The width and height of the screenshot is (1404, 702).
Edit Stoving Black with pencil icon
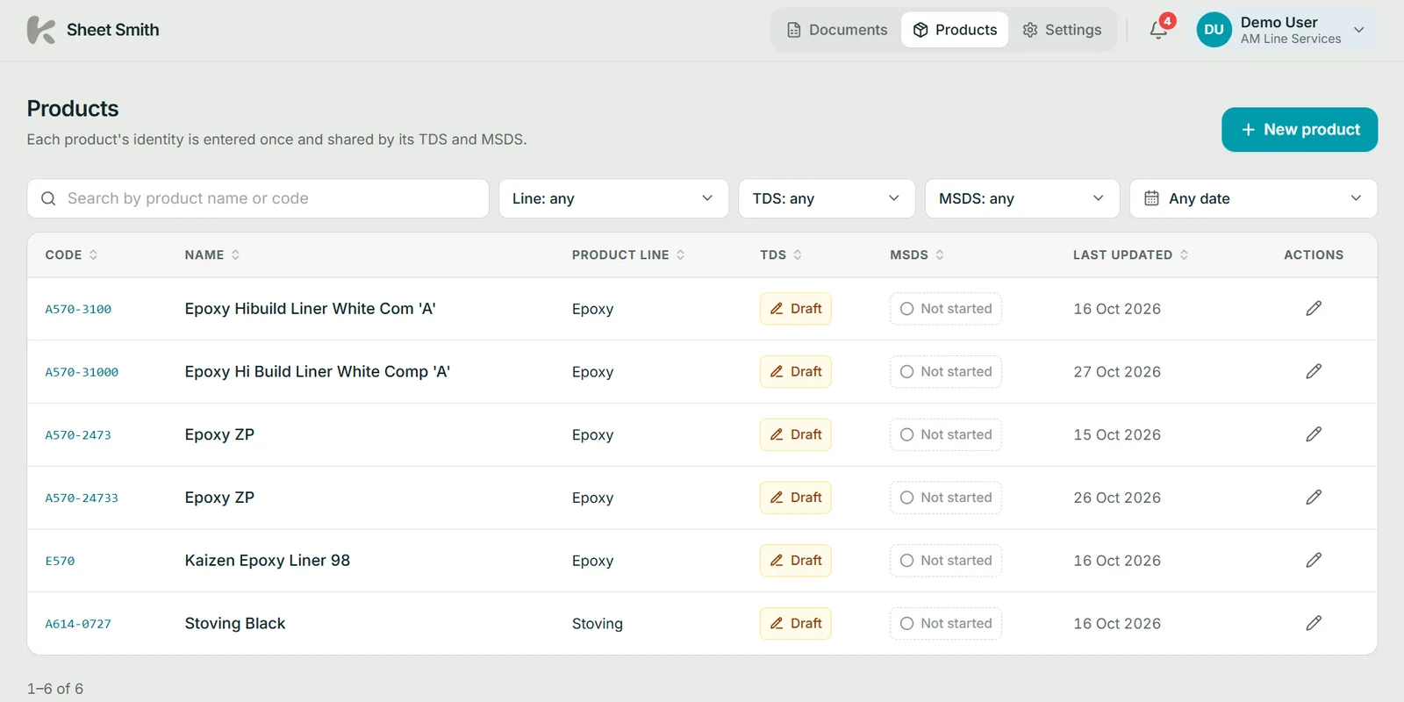click(1314, 624)
